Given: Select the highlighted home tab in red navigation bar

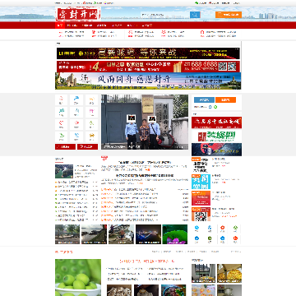Looking at the screenshot, I should [x=60, y=25].
